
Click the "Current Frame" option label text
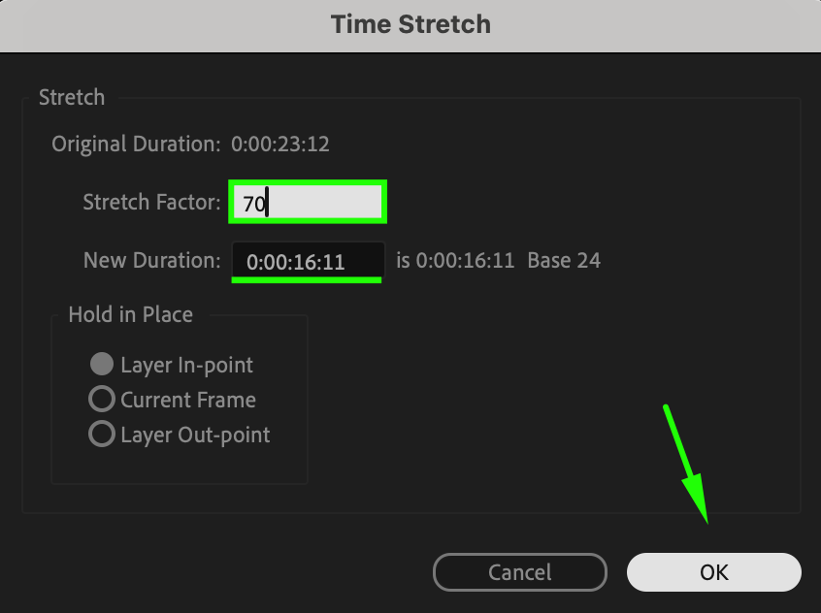[x=188, y=400]
